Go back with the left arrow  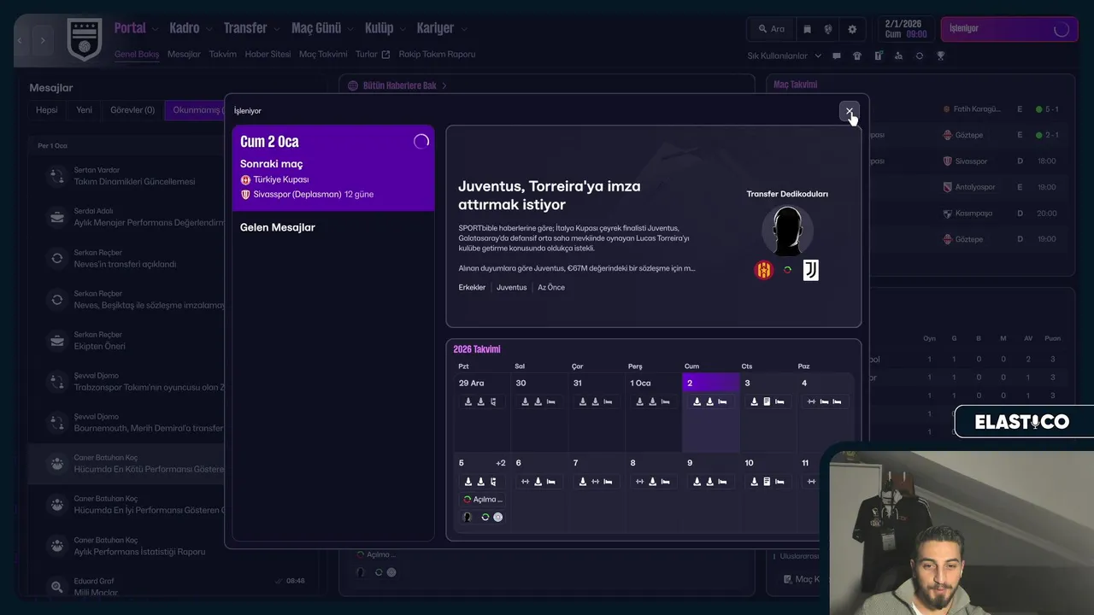[x=21, y=40]
